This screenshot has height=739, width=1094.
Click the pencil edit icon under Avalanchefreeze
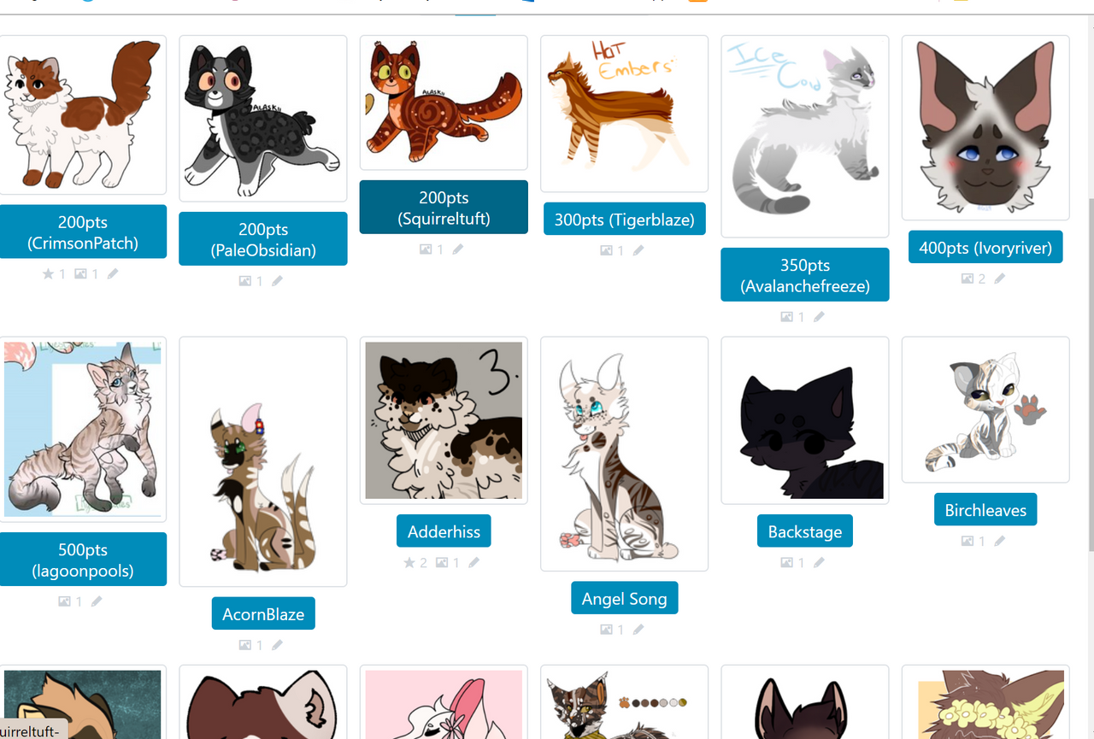pyautogui.click(x=819, y=316)
